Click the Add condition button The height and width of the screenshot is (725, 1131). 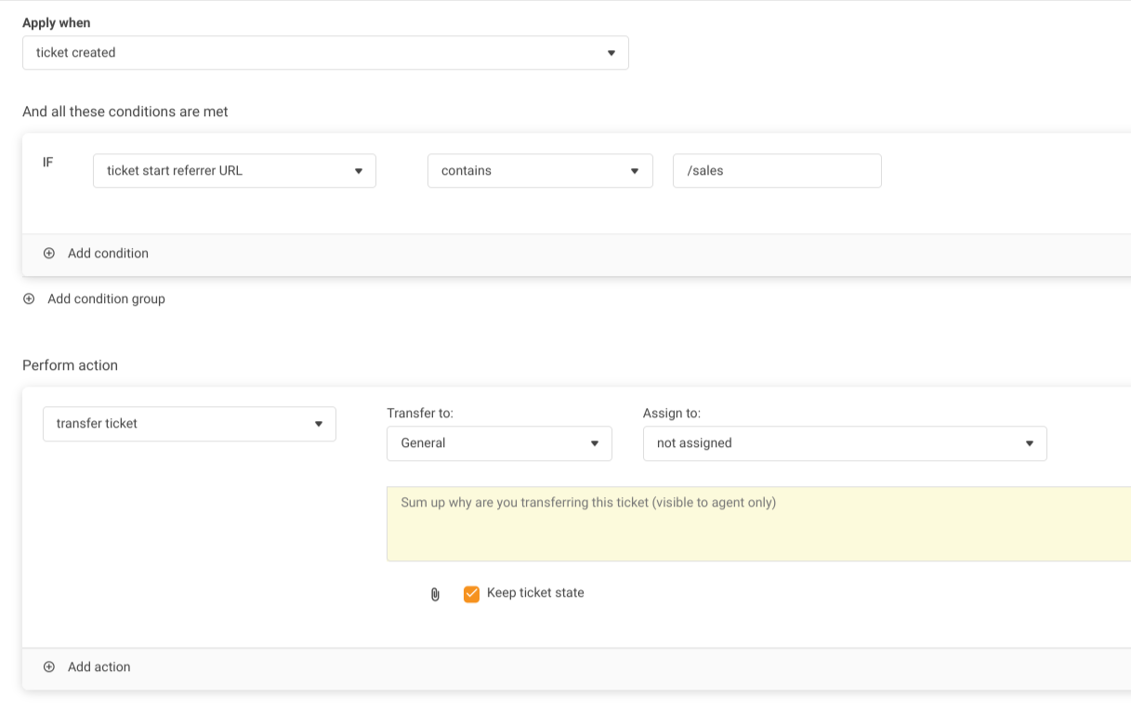(x=108, y=253)
